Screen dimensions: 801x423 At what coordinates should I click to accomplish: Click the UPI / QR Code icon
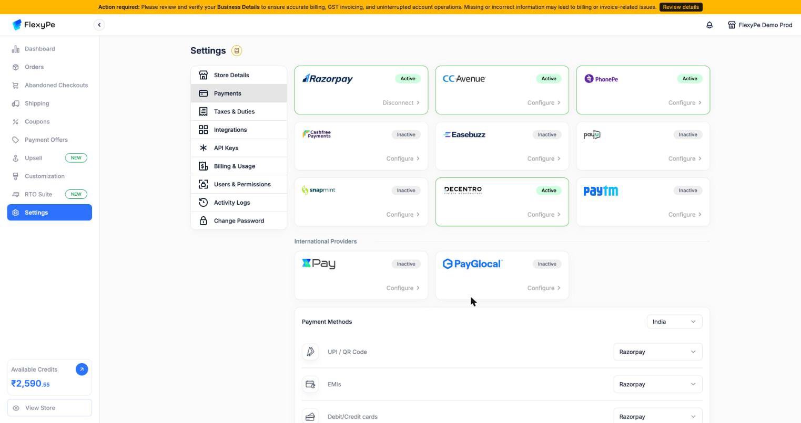click(310, 352)
